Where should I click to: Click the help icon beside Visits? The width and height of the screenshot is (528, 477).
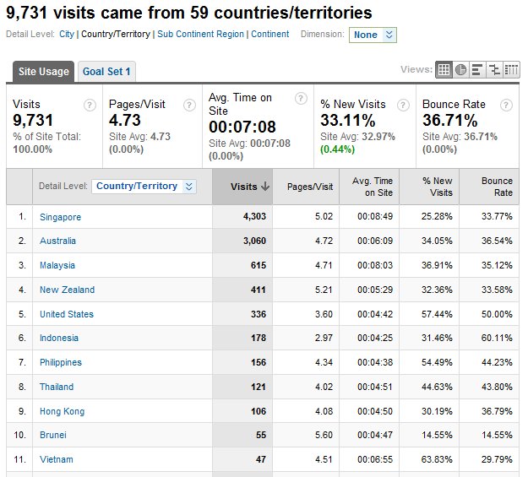pyautogui.click(x=90, y=105)
